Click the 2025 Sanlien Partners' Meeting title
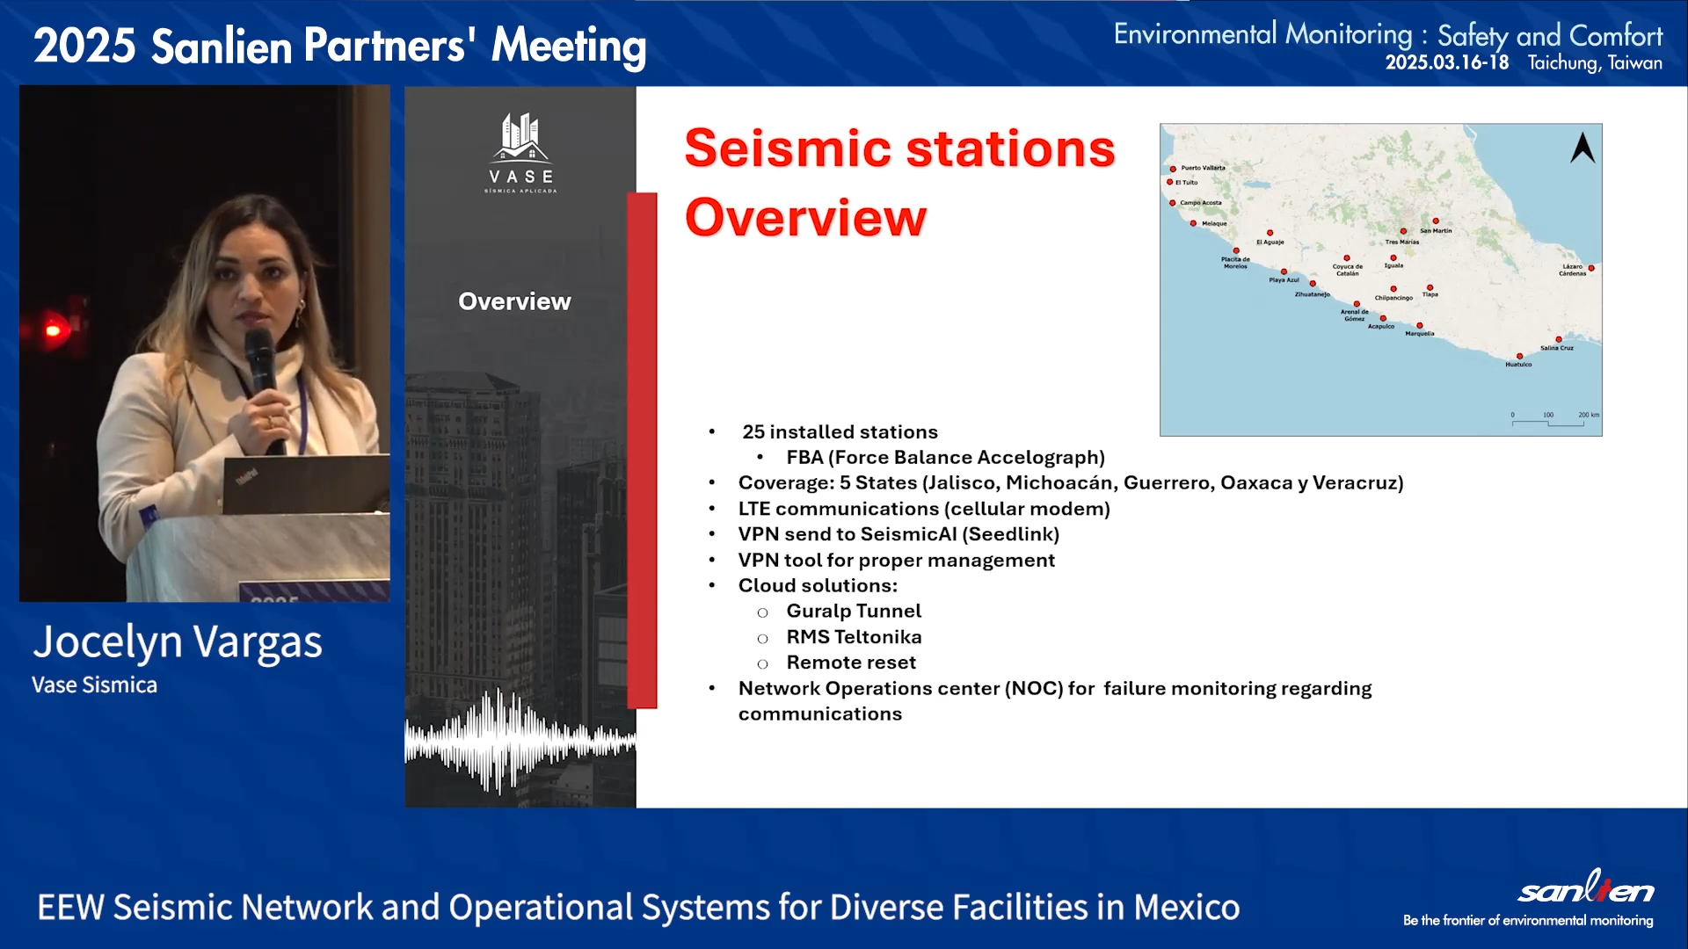 click(339, 46)
